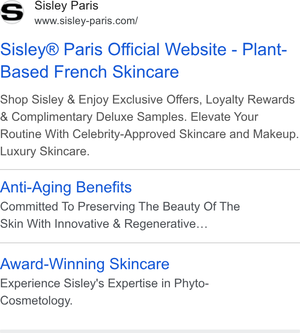The height and width of the screenshot is (333, 300).
Task: Click the 'Committed To Preserving The Beauty' description line
Action: coord(120,207)
